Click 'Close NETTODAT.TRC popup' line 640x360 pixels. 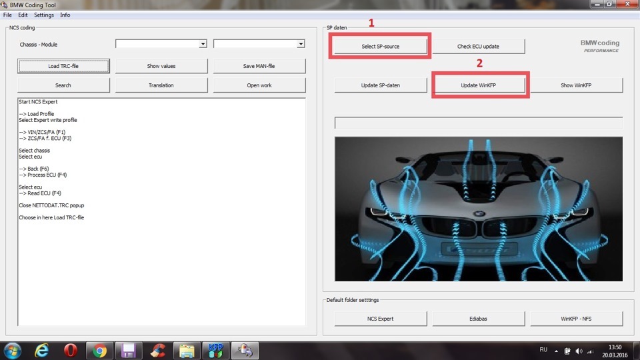pos(51,205)
